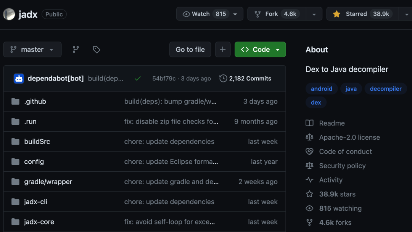This screenshot has width=412, height=232.
Task: Open commit 'fix: disable zip file checks fo...'
Action: (171, 121)
